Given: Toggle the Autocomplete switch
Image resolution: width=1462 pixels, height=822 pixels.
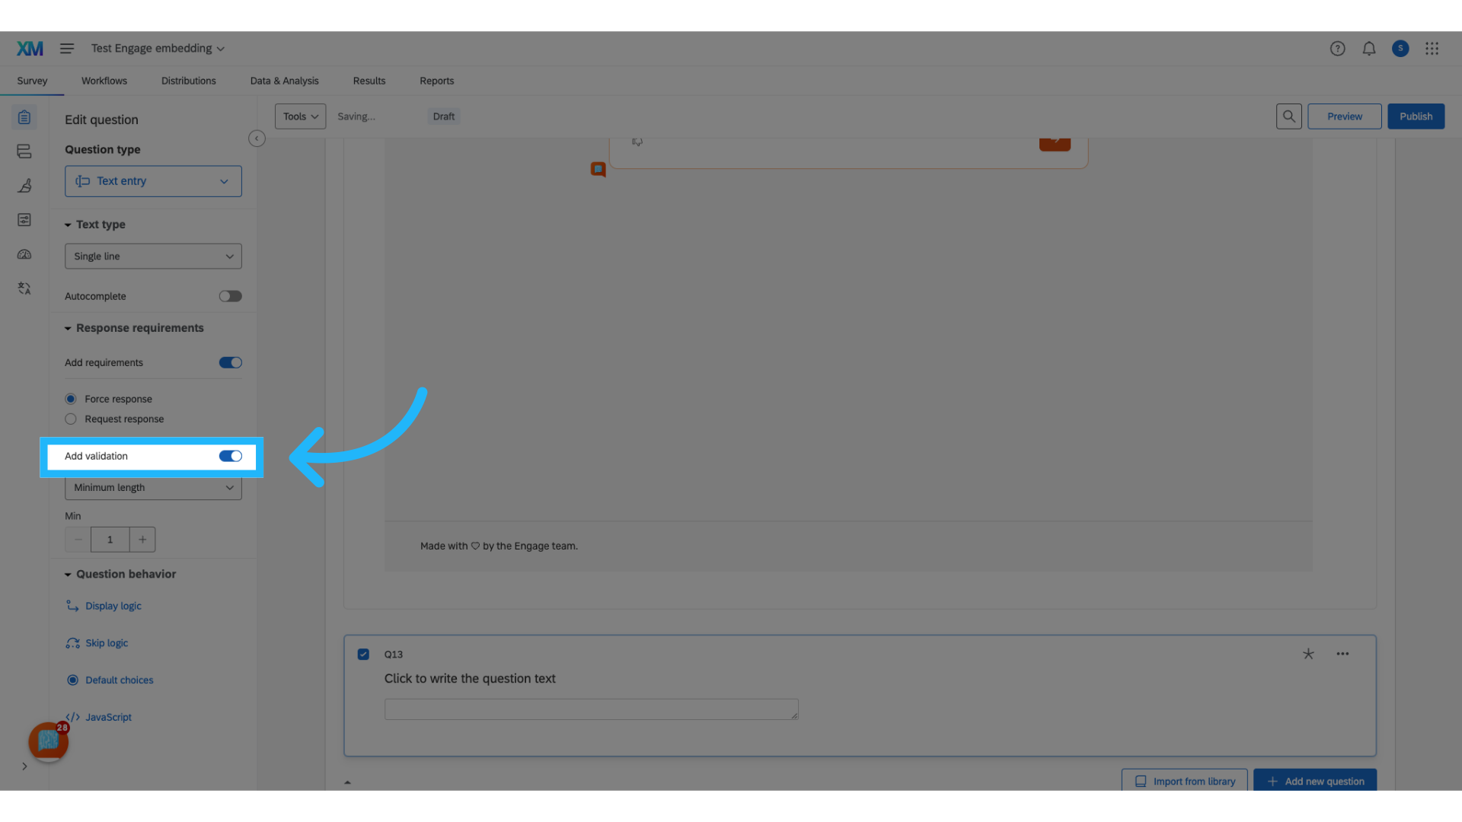Looking at the screenshot, I should point(230,296).
